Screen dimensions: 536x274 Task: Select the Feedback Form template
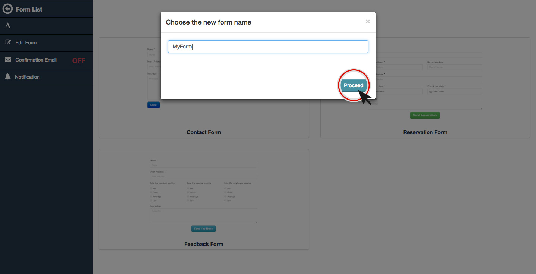click(x=204, y=199)
